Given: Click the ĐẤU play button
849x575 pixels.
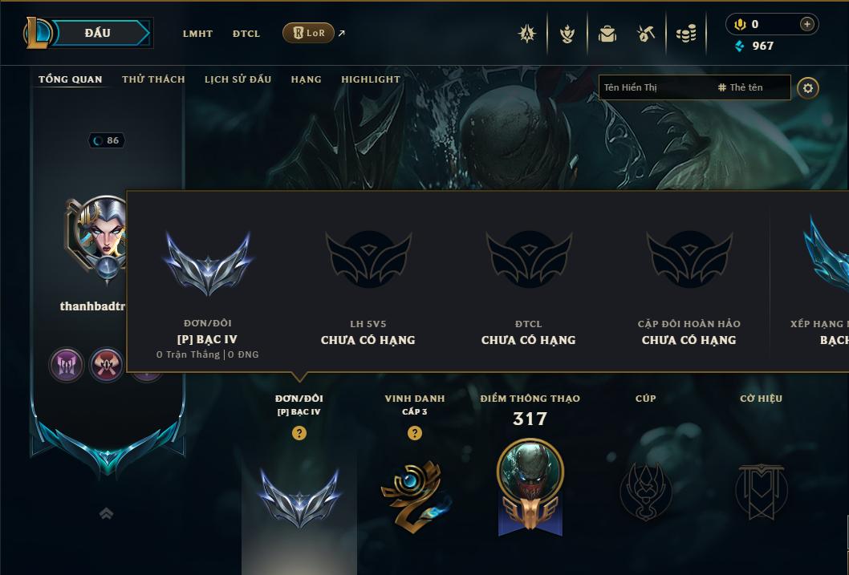Looking at the screenshot, I should (x=99, y=33).
